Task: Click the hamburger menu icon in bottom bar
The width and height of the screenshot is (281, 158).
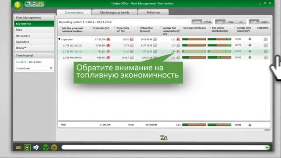Action: (x=18, y=147)
